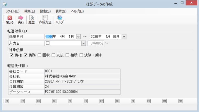Click the 会社コード row label
The image size is (199, 112).
tap(26, 71)
